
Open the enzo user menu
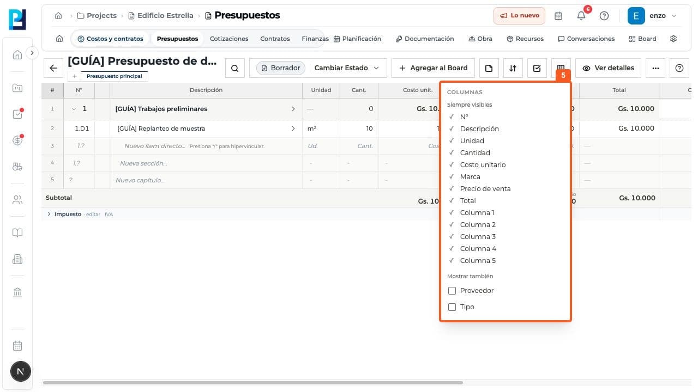coord(653,16)
